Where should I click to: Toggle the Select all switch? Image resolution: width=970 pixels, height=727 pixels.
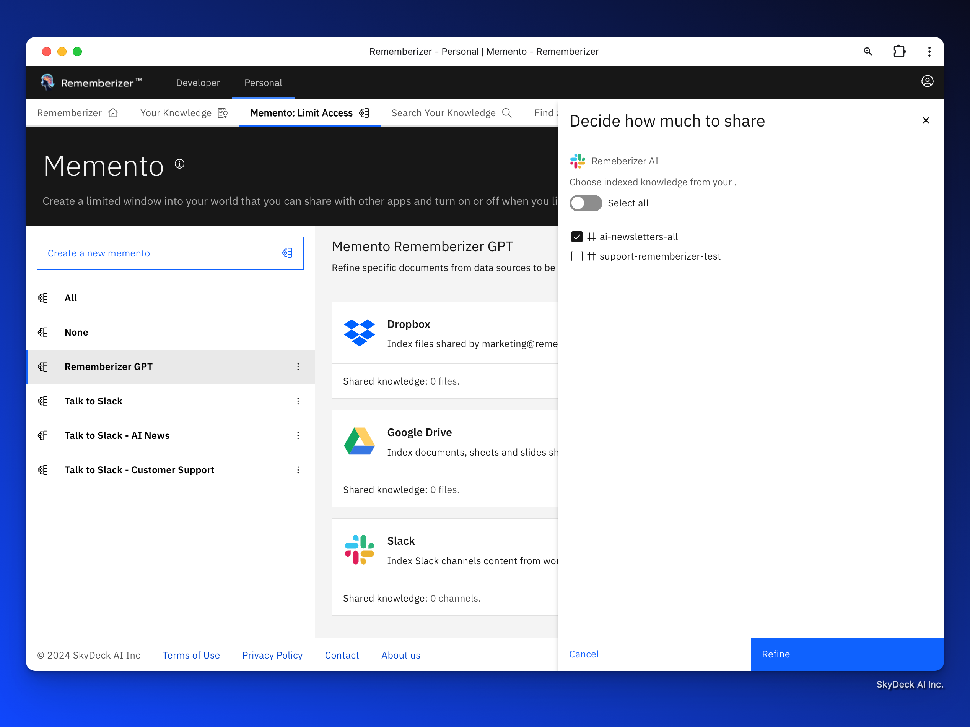[586, 203]
